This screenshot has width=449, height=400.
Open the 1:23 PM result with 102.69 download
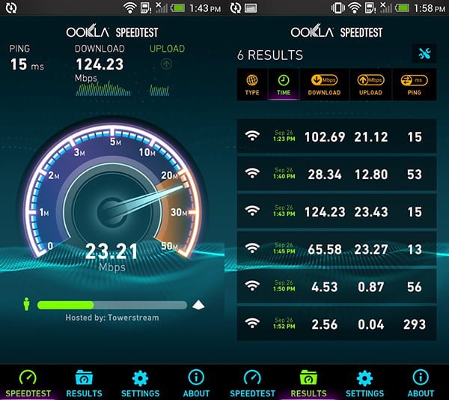337,136
